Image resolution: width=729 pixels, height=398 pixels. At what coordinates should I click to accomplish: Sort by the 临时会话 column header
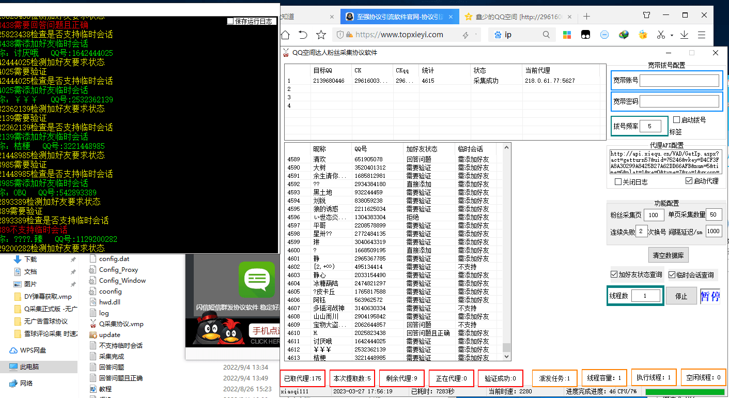476,149
